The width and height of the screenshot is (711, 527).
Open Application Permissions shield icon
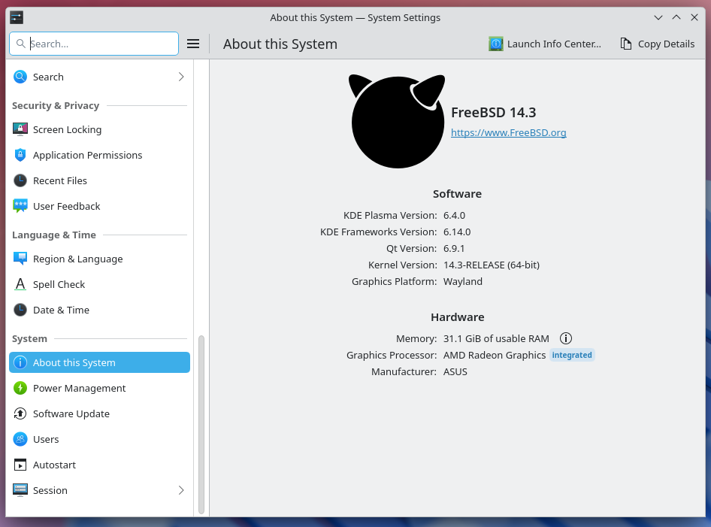(x=20, y=155)
